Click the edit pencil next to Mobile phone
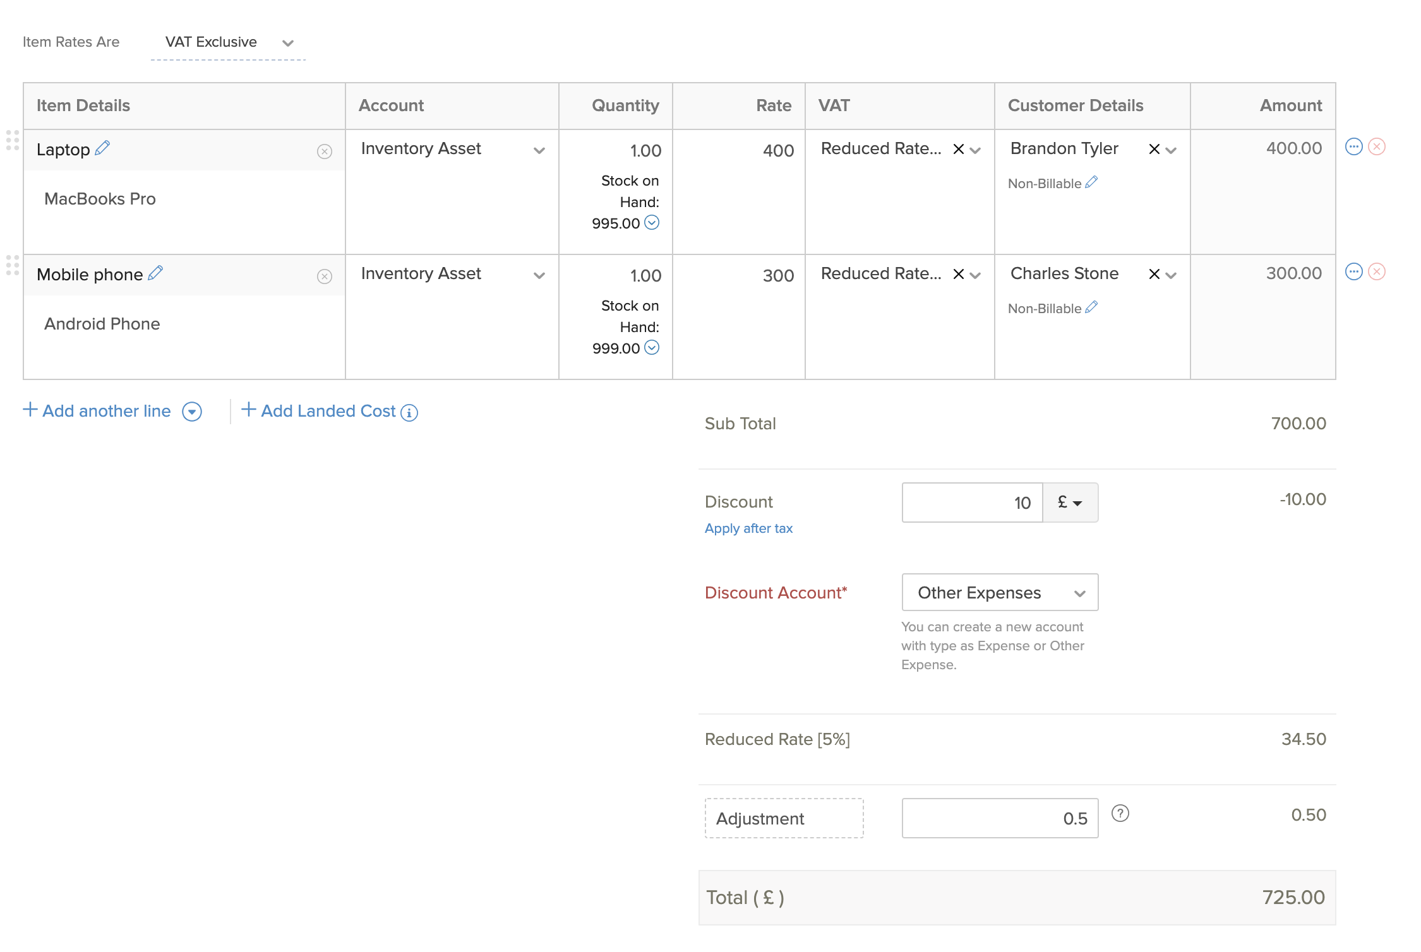 (155, 273)
